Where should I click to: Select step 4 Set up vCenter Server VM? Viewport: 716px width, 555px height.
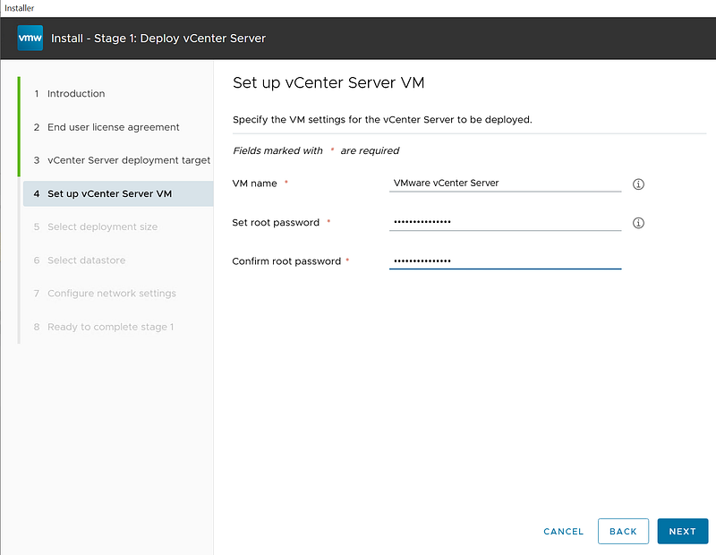(109, 193)
